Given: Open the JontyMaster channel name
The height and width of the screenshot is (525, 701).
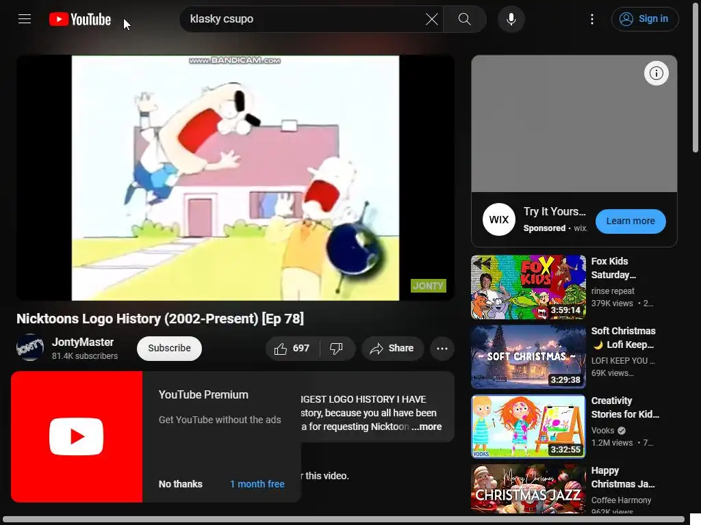Looking at the screenshot, I should point(83,342).
